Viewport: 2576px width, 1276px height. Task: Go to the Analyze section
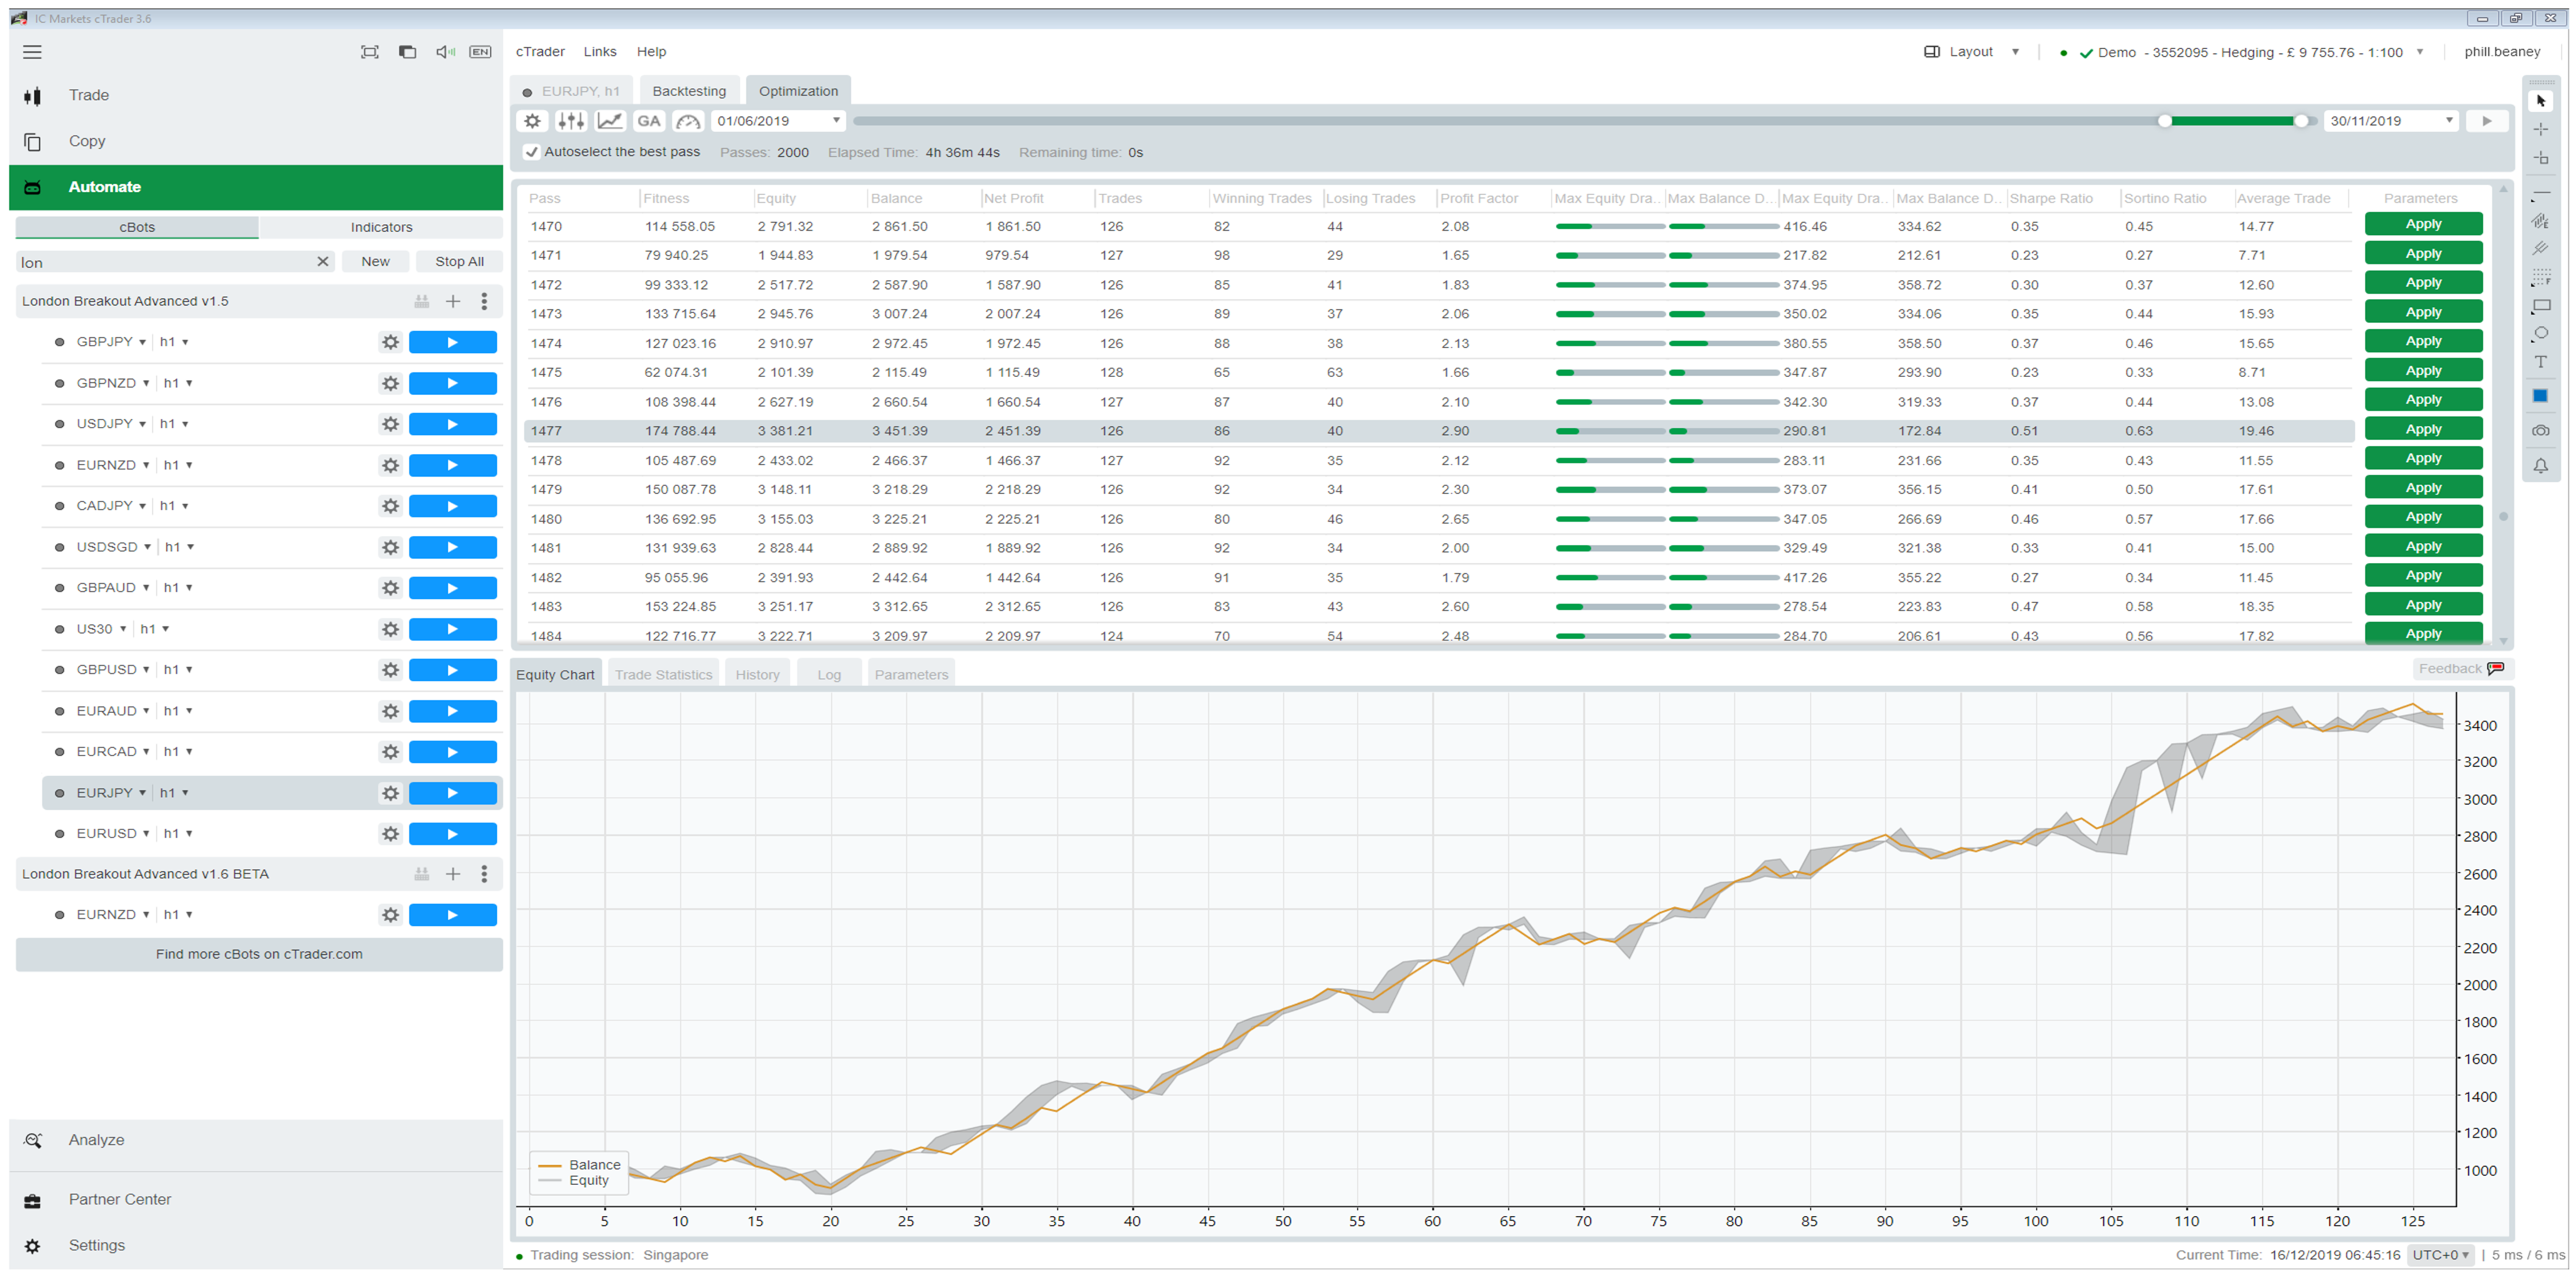pos(96,1140)
